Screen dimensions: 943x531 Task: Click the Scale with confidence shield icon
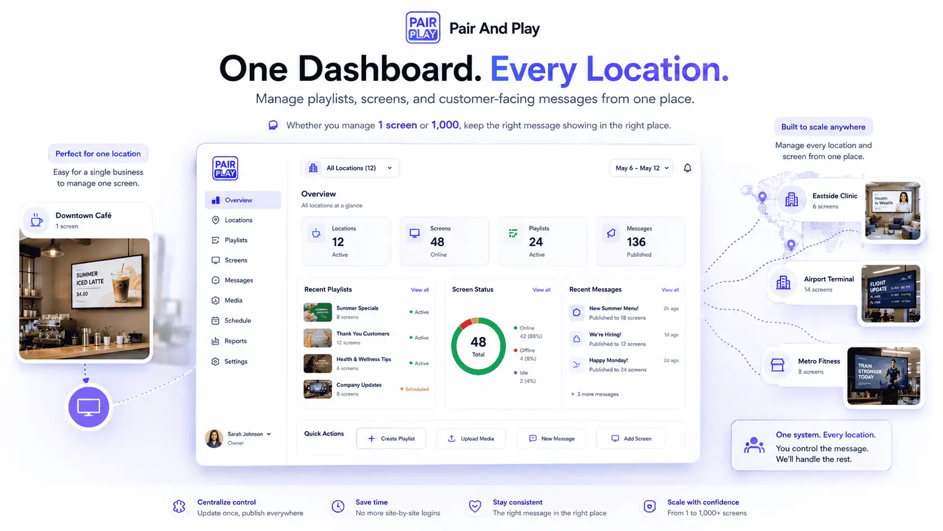click(650, 507)
